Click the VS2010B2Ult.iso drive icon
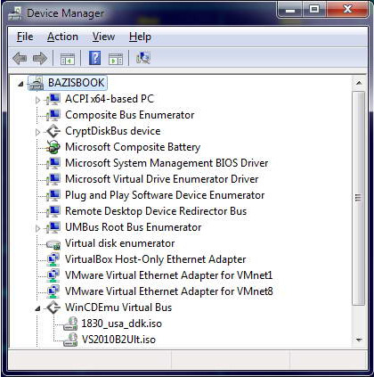This screenshot has width=374, height=377. [x=70, y=340]
